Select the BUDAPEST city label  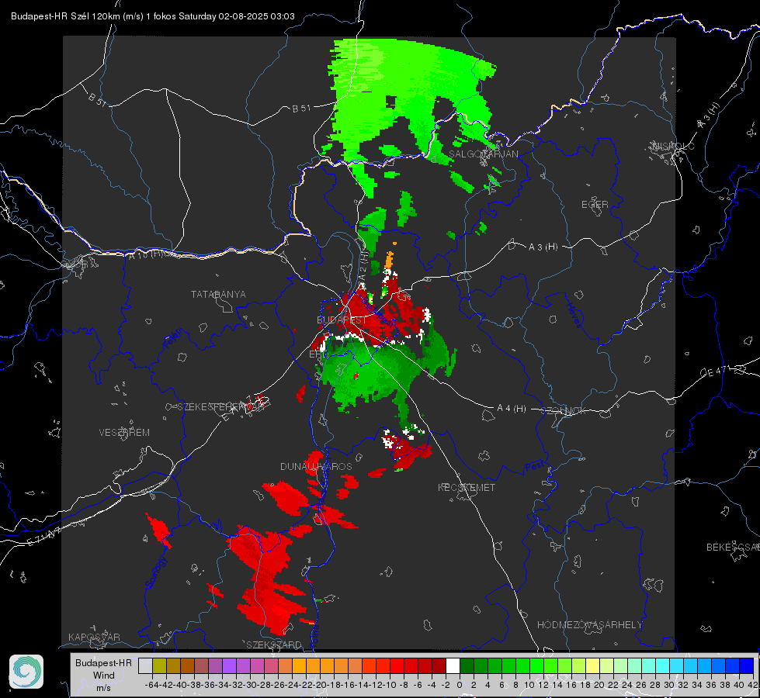(342, 320)
